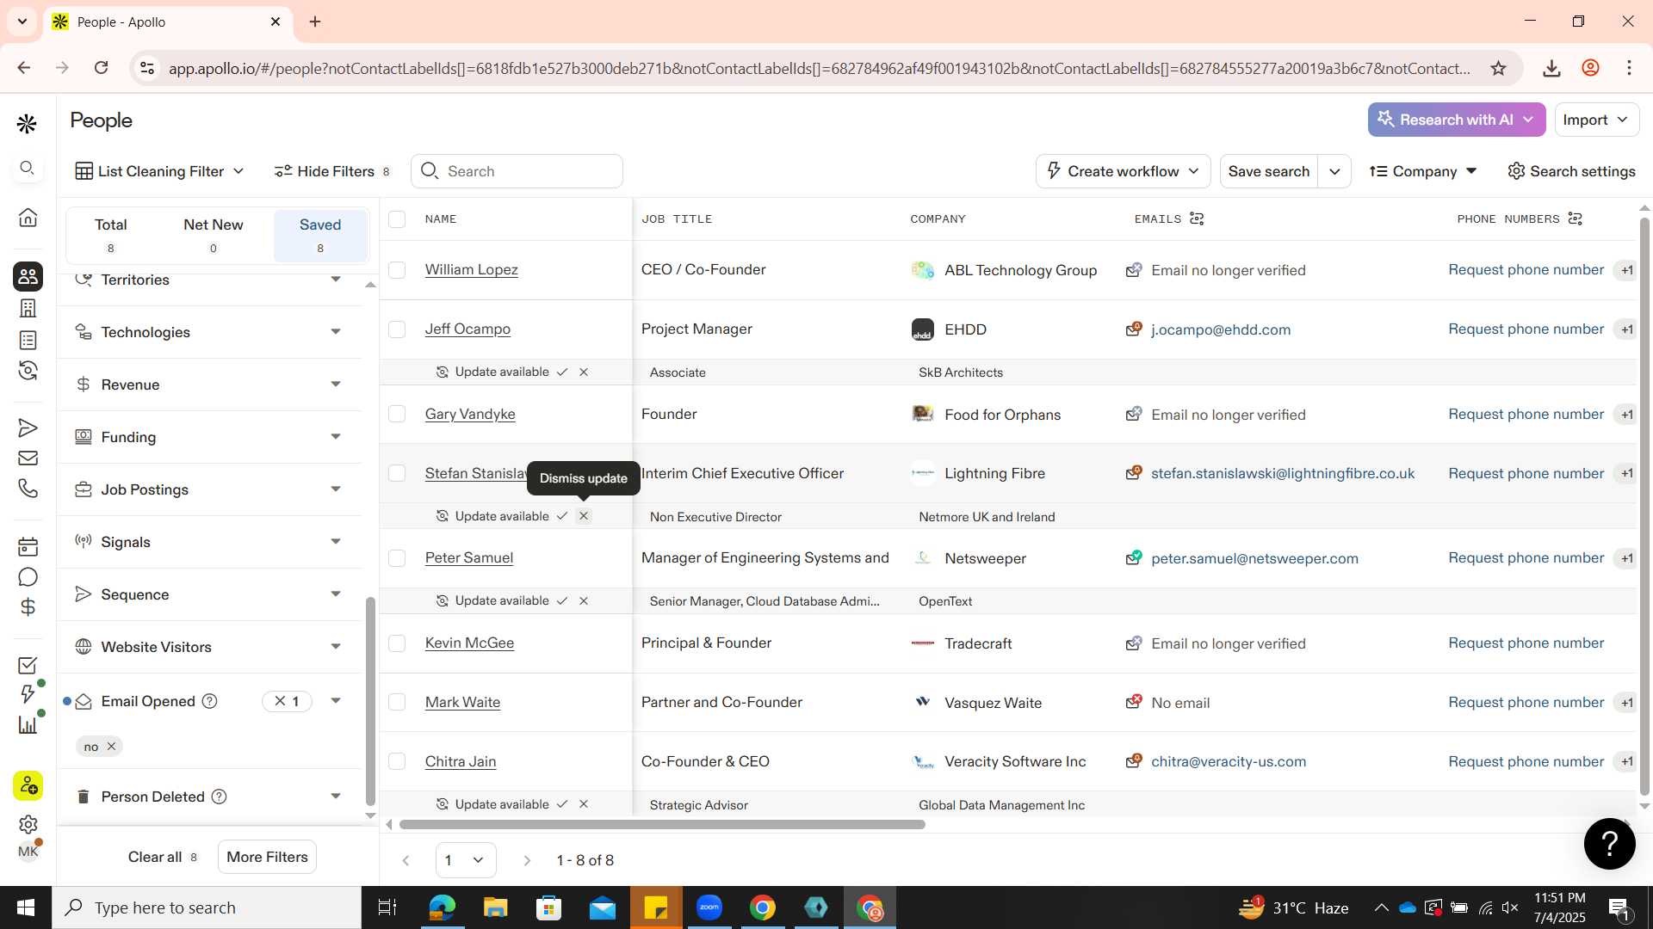Select William Lopez row checkbox
Screen dimensions: 1653x929
397,270
